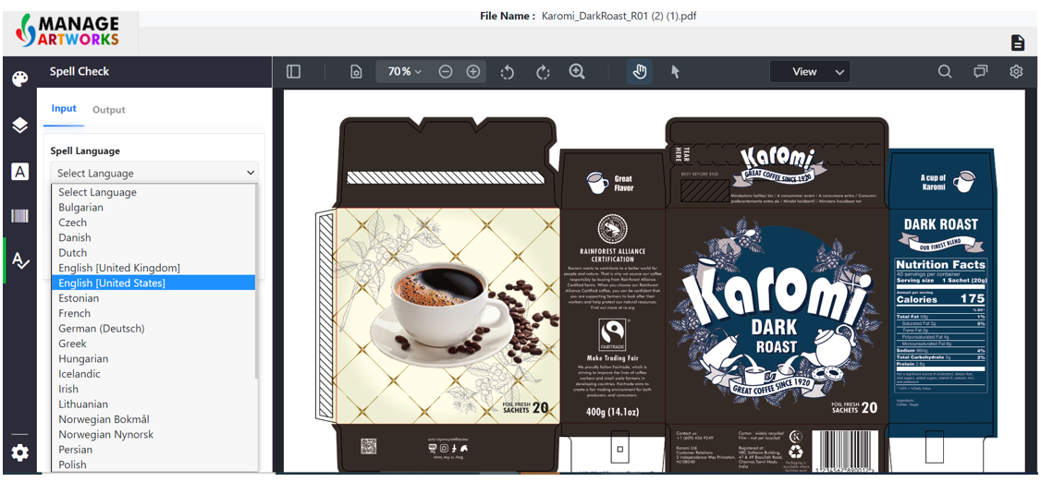Open the color palette tool in sidebar

coord(20,78)
